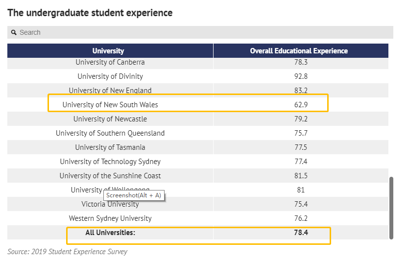Click the 77.5 score for Tasmania
The height and width of the screenshot is (261, 408).
(x=301, y=147)
